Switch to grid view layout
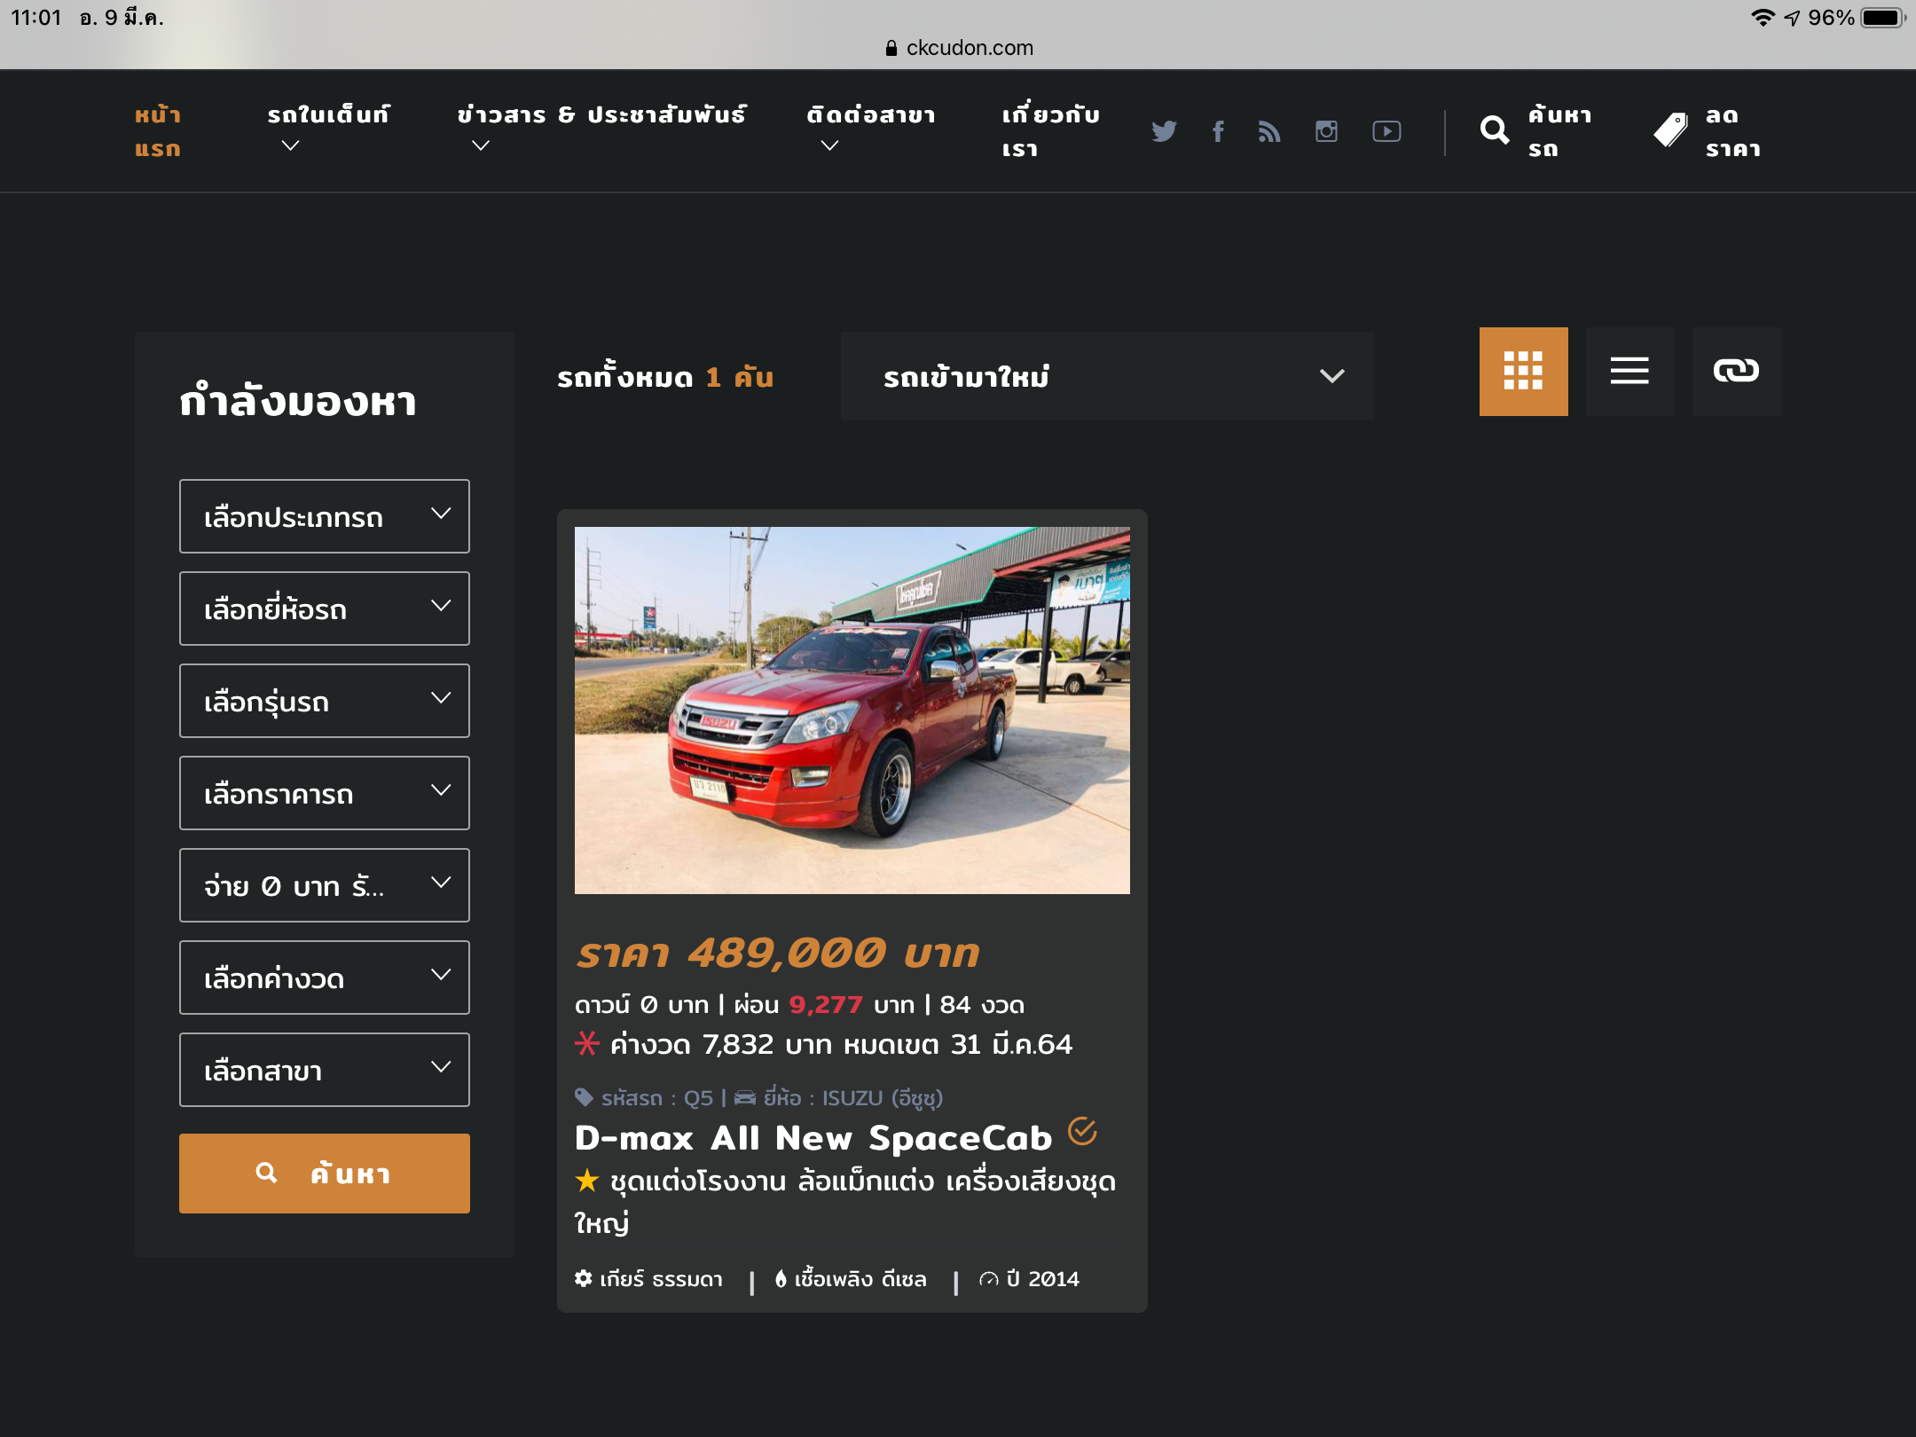Viewport: 1916px width, 1437px height. click(x=1523, y=371)
